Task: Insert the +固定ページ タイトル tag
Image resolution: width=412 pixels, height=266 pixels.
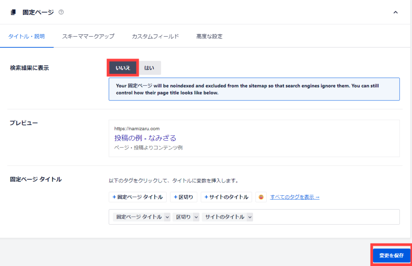Action: [x=138, y=197]
